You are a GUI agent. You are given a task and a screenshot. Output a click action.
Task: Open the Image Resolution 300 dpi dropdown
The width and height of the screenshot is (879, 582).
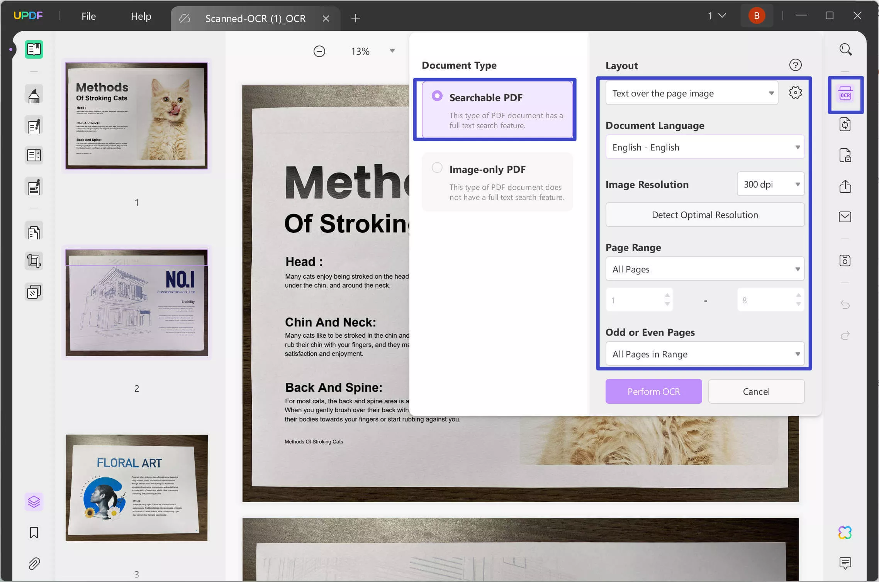point(770,184)
